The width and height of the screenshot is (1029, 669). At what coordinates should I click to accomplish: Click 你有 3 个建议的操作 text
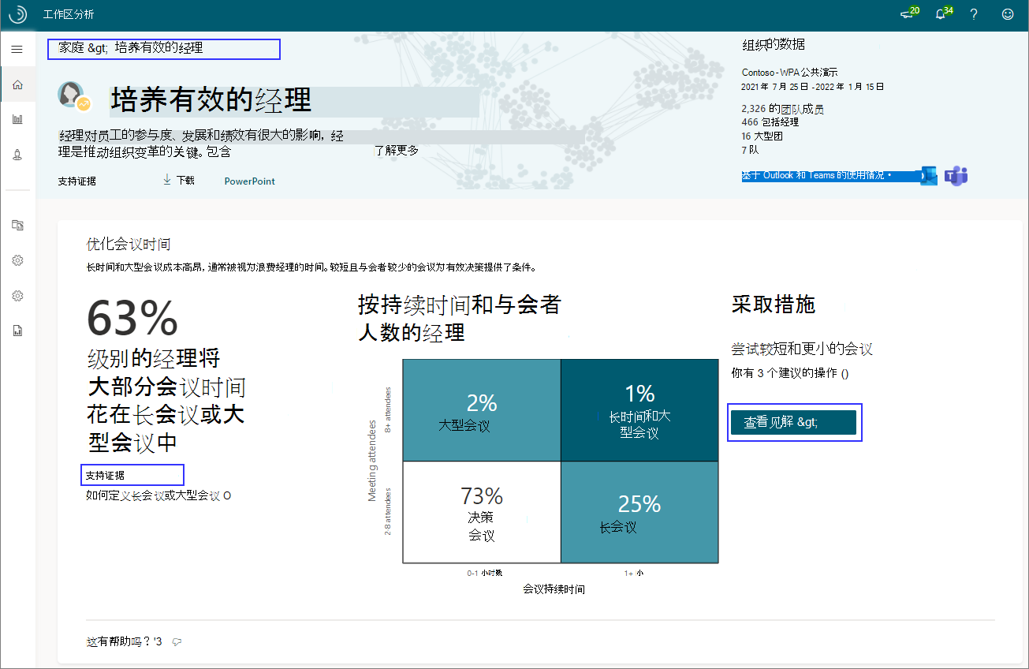click(790, 373)
